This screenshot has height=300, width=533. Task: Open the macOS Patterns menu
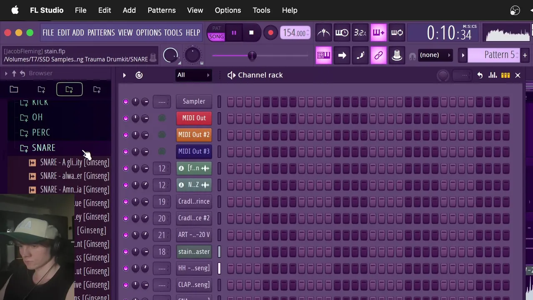click(162, 10)
